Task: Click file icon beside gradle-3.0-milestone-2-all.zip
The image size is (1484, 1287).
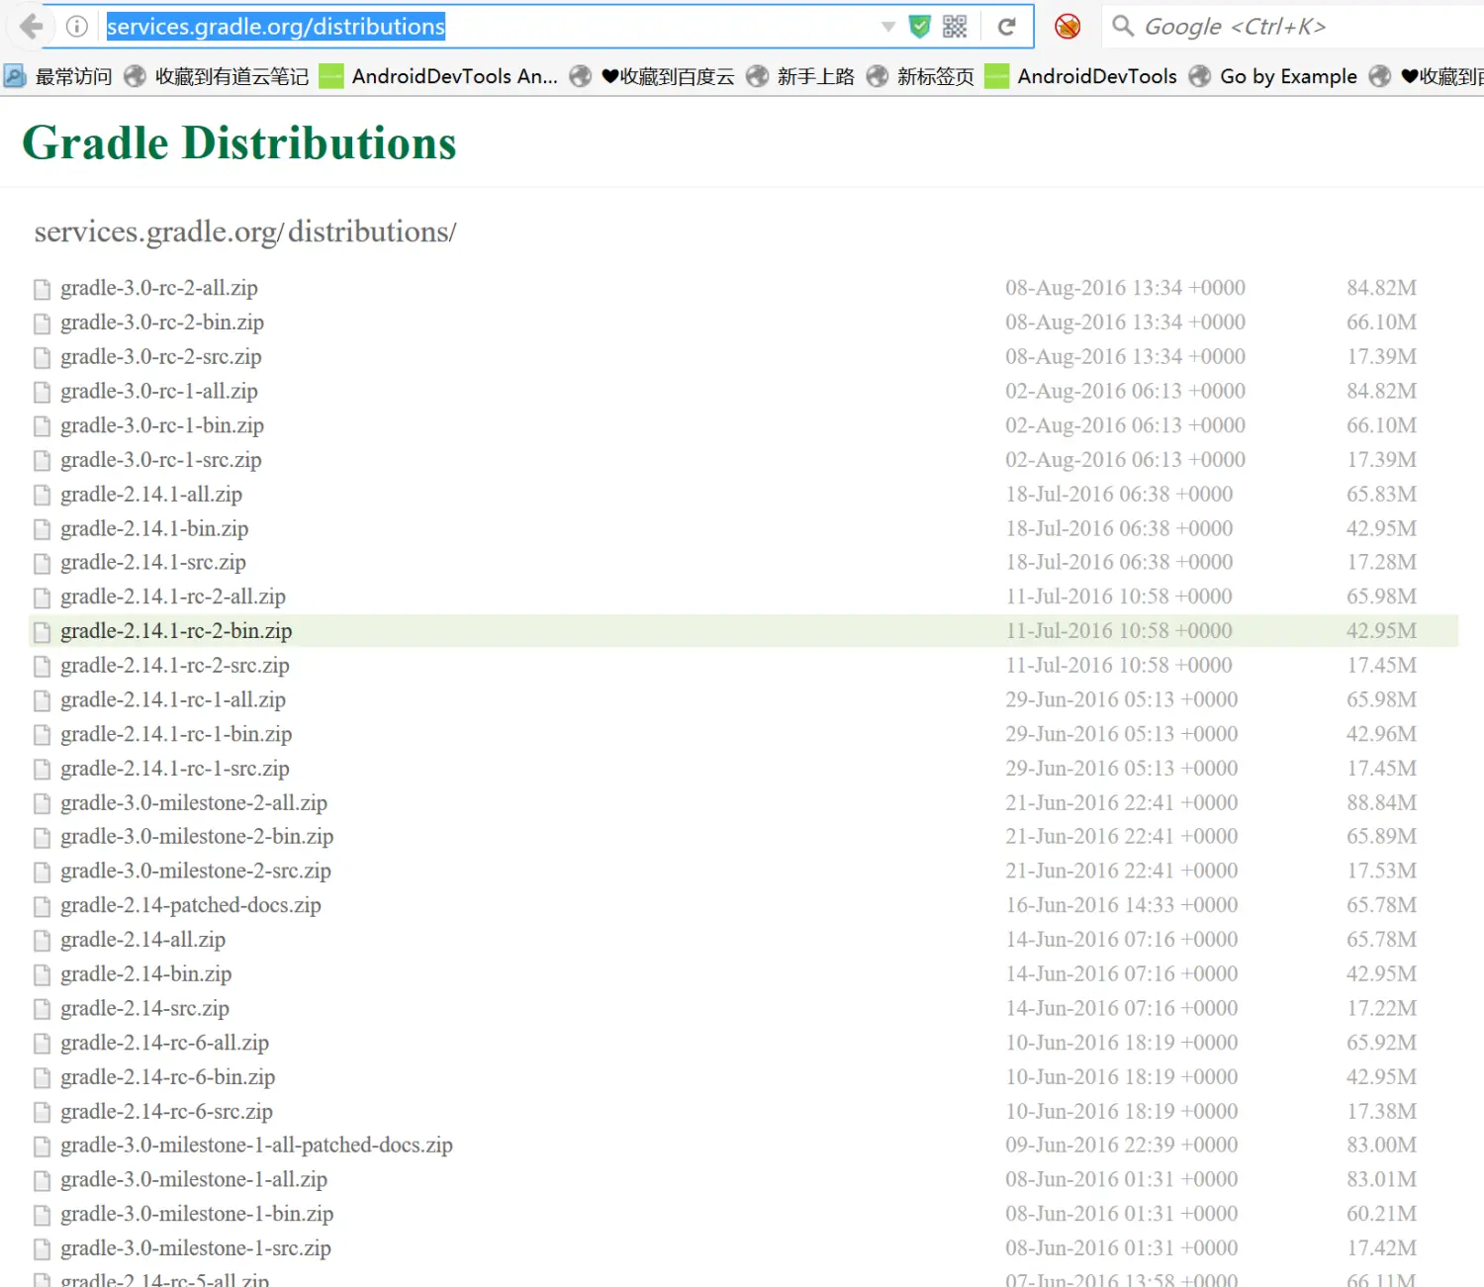Action: click(42, 803)
